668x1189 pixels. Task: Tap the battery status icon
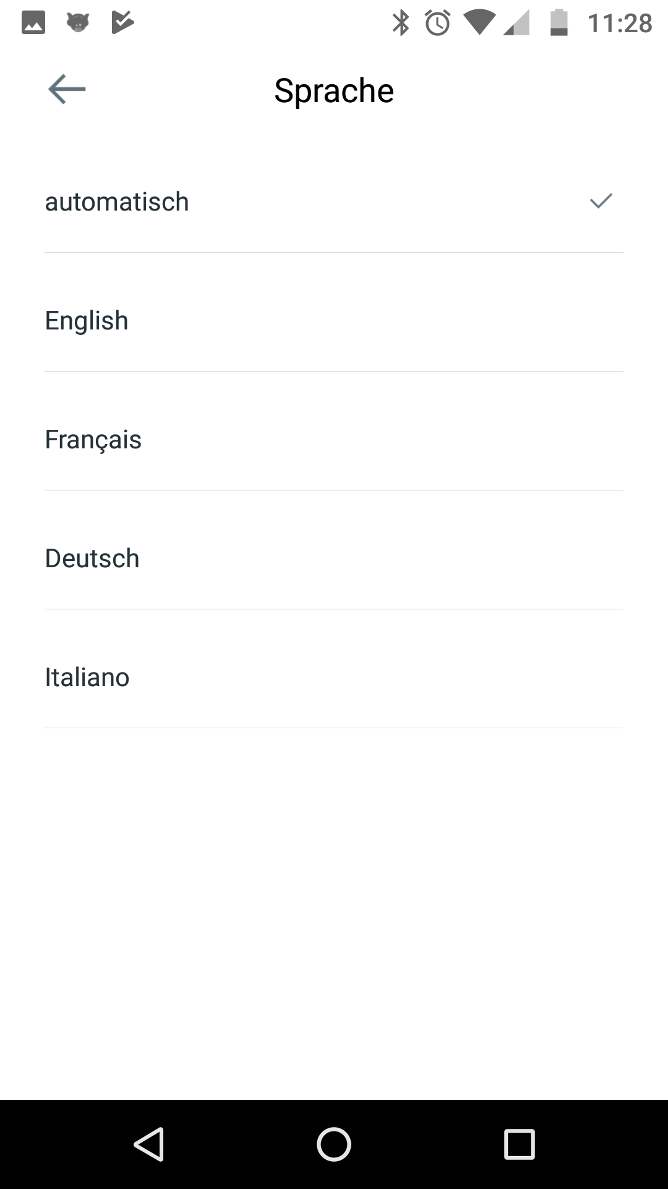(x=559, y=23)
